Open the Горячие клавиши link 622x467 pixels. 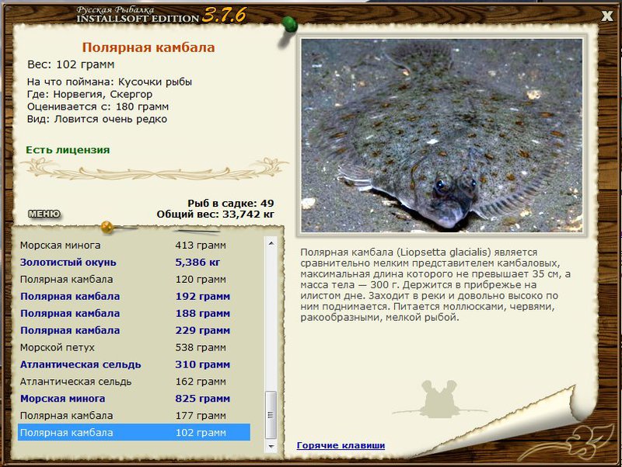(x=341, y=445)
